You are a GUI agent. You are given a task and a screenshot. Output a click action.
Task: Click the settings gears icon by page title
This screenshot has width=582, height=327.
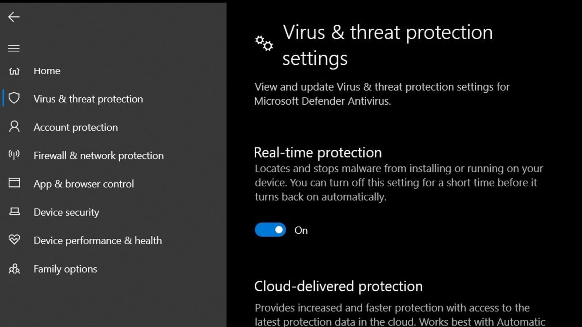(264, 43)
